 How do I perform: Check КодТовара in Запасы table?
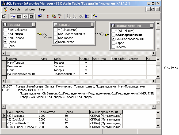pos(56,38)
